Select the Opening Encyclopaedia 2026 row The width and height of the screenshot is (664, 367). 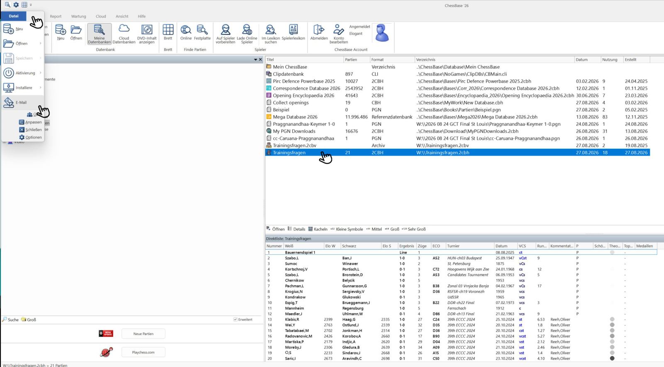[457, 95]
